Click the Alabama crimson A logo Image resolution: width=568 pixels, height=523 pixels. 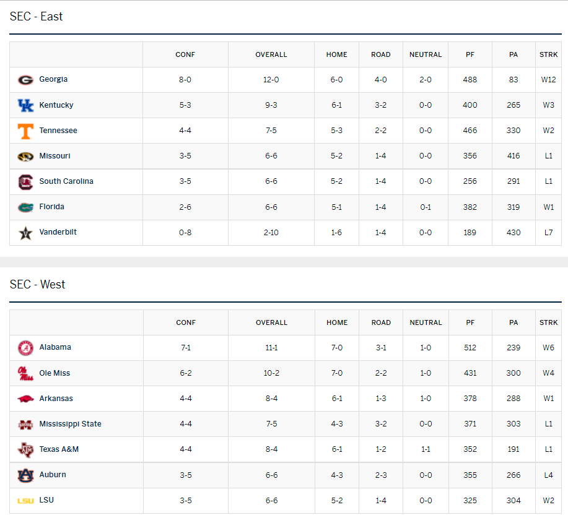click(25, 348)
